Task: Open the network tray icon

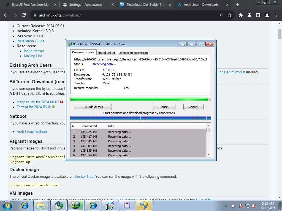Action: pos(248,206)
